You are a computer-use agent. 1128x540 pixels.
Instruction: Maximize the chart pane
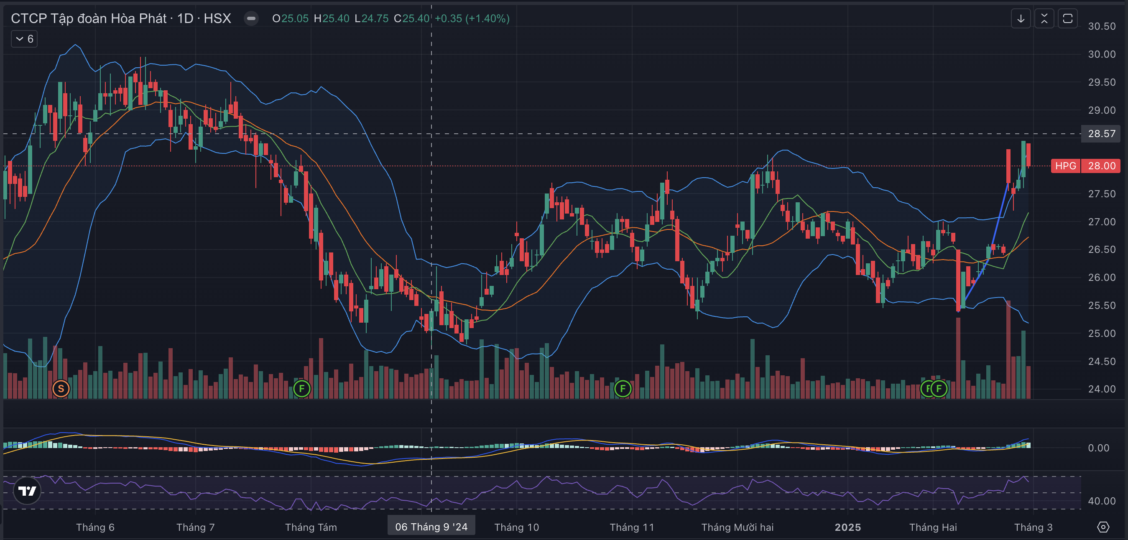tap(1067, 19)
